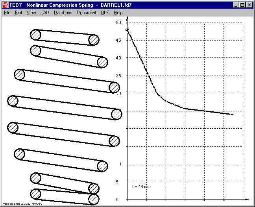Open the Edit menu

(x=18, y=13)
